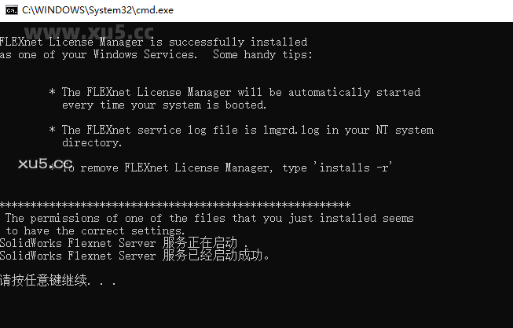Click the line 'FLEXnet License Manager is successfully installed'

(x=154, y=42)
